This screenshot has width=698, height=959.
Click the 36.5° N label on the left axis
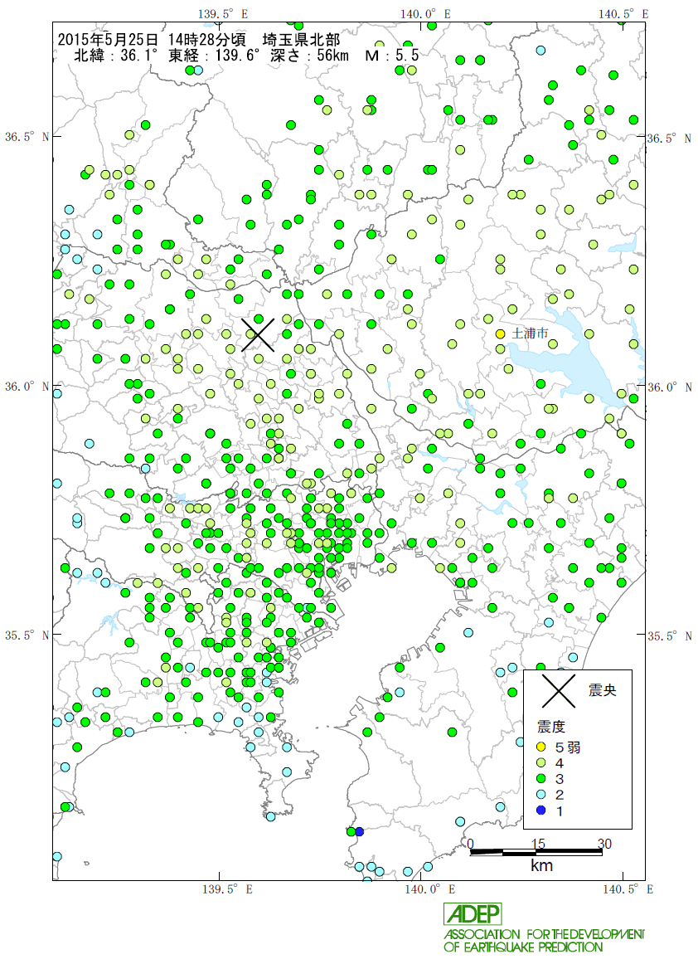(x=27, y=137)
